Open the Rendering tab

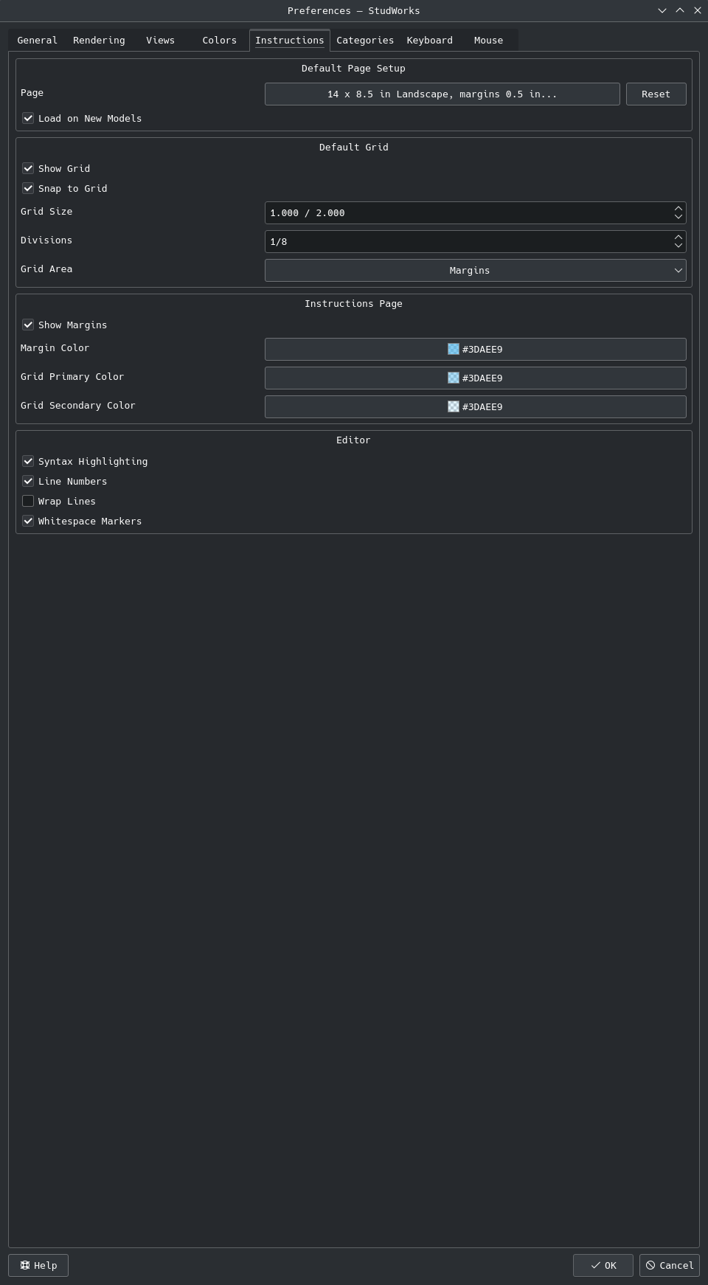coord(99,41)
